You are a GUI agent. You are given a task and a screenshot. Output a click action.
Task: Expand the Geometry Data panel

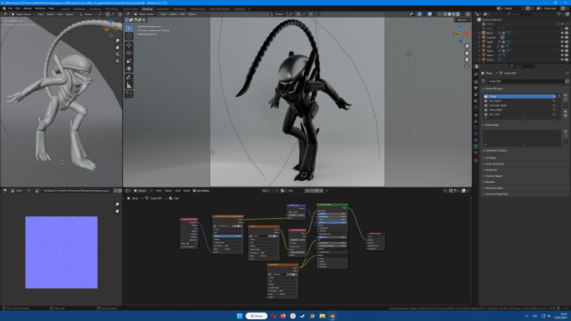(x=493, y=188)
